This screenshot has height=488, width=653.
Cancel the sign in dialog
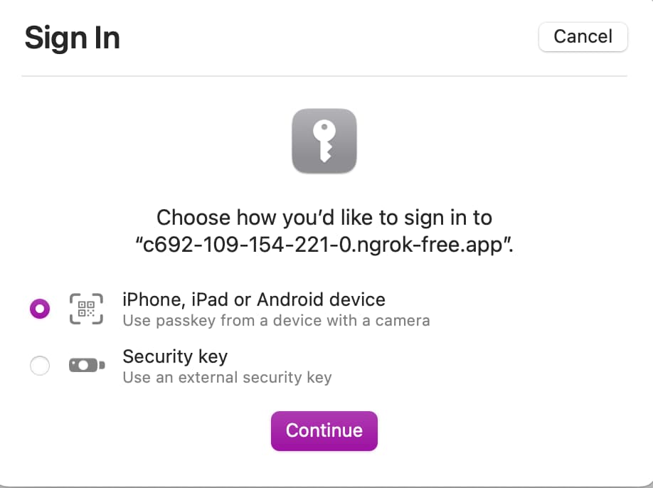point(583,37)
